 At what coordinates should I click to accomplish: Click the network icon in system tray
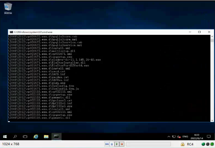(174, 137)
